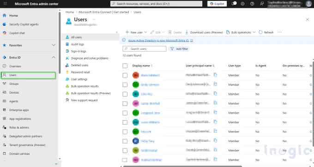314x167 pixels.
Task: Toggle the select-all checkbox in header
Action: (x=125, y=66)
